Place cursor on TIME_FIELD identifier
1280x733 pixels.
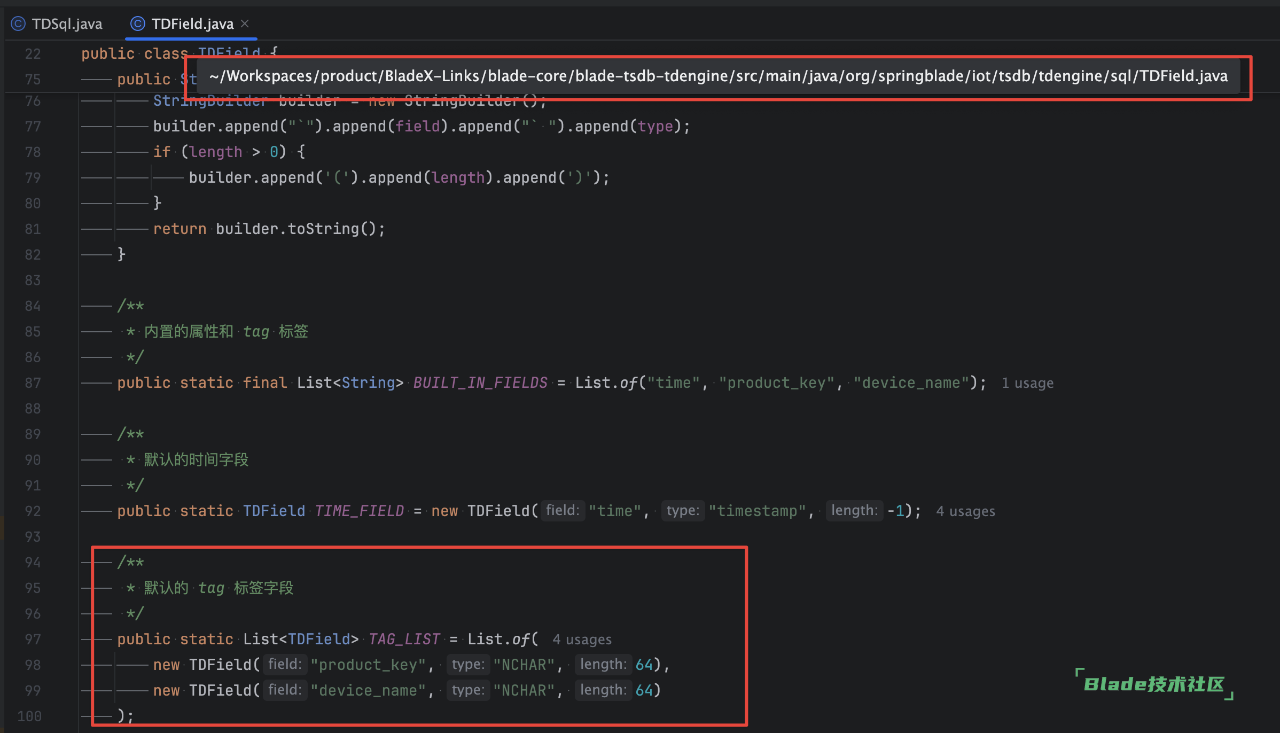point(359,511)
